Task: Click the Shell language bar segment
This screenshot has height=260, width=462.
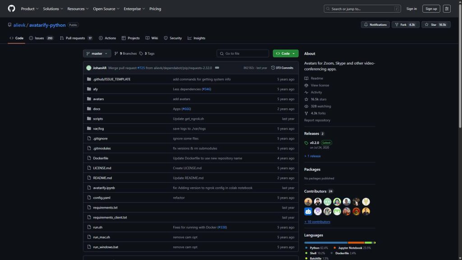Action: (368, 242)
